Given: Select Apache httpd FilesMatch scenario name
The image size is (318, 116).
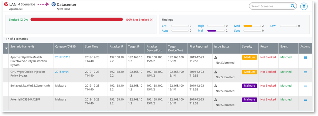Looking at the screenshot, I should point(29,61).
